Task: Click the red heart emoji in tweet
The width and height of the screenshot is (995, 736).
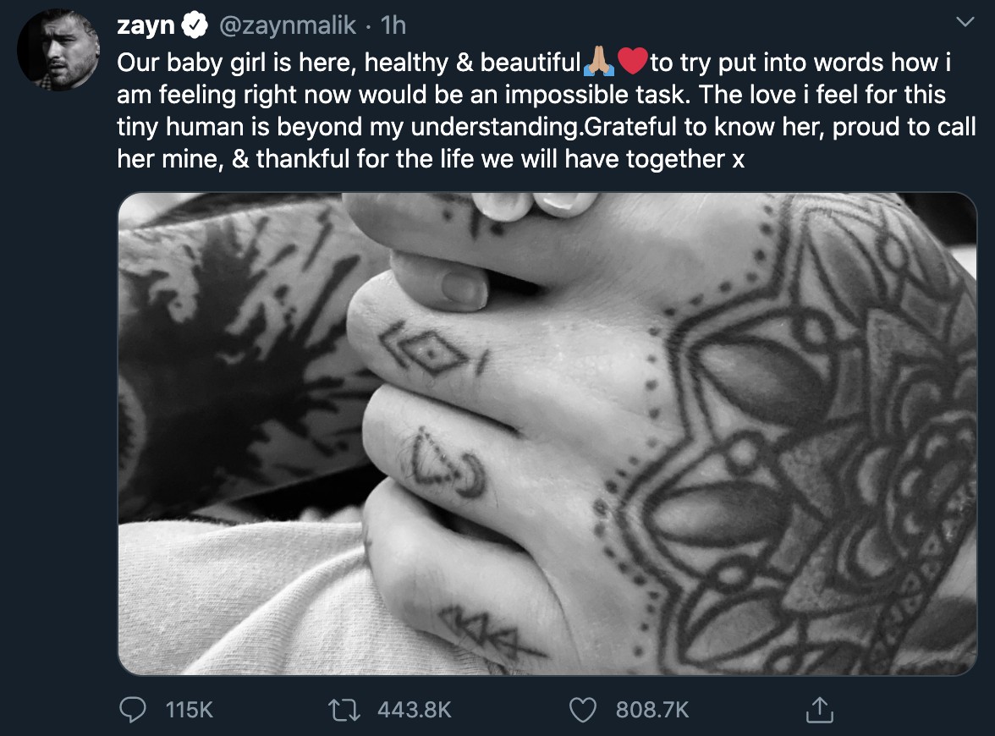Action: pyautogui.click(x=632, y=62)
